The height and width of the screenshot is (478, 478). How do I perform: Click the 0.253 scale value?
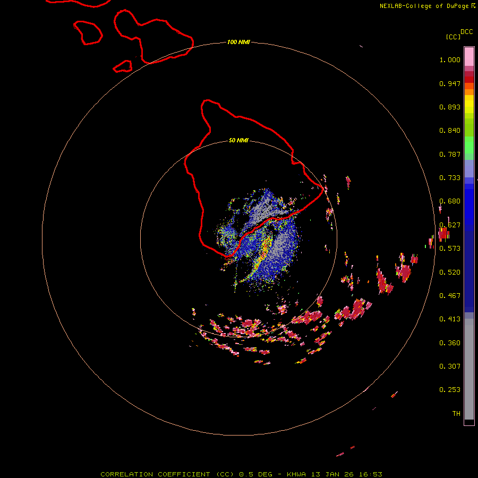click(450, 390)
